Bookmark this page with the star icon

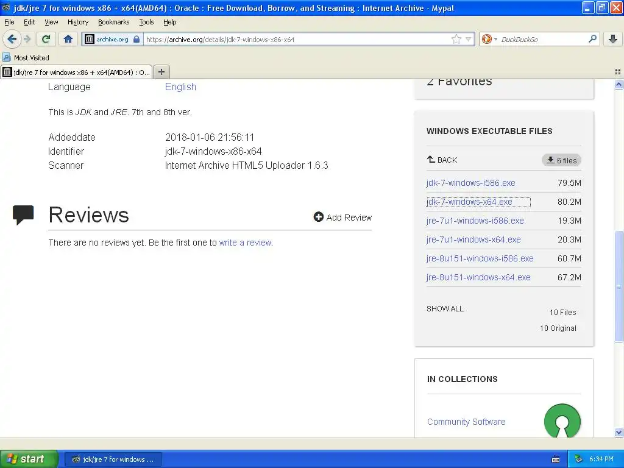coord(456,39)
